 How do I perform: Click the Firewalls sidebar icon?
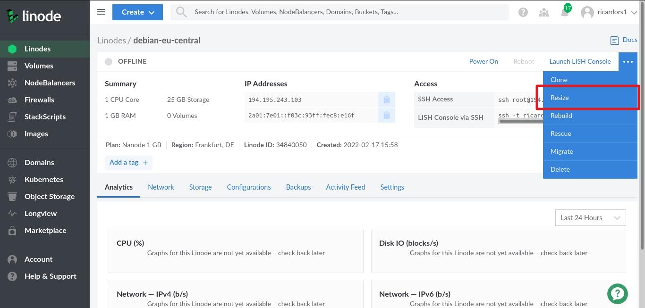(x=12, y=100)
